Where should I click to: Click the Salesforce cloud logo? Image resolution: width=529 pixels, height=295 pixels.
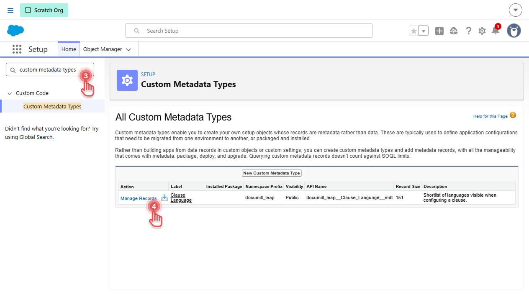coord(15,31)
